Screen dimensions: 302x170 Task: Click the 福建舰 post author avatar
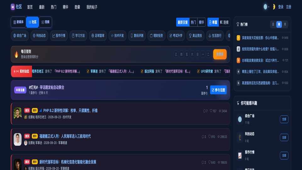(18, 139)
